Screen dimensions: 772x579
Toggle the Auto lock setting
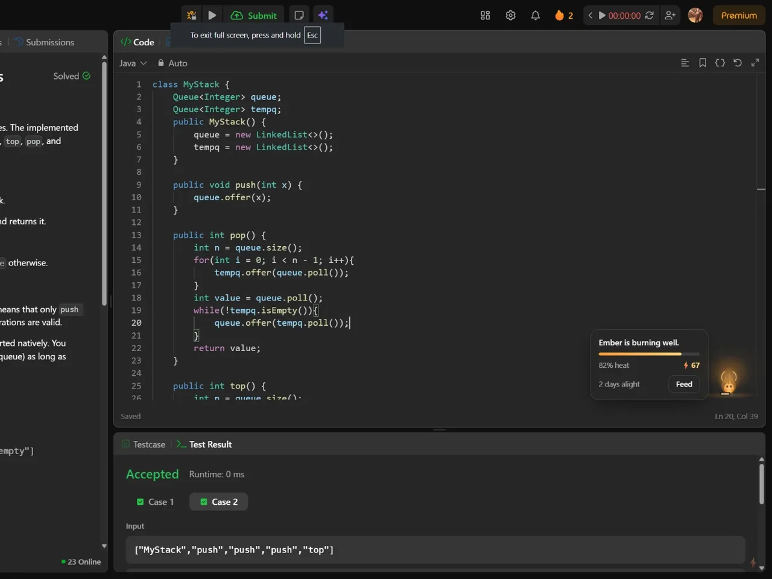click(172, 63)
